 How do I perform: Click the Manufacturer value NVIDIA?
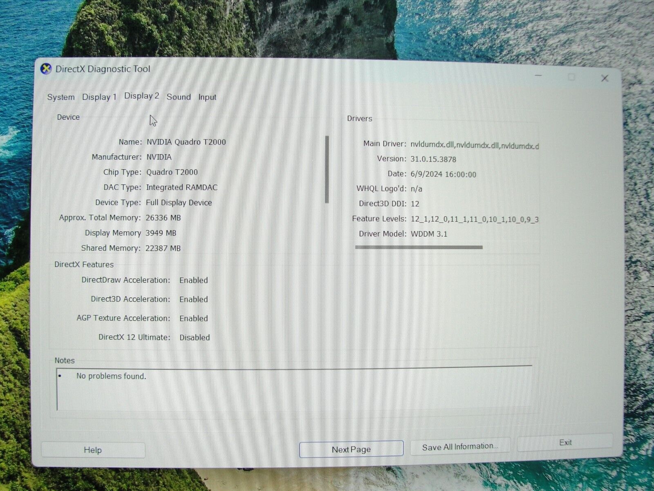(x=159, y=157)
